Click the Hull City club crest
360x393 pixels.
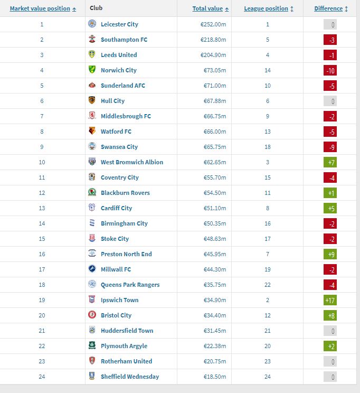pos(92,101)
